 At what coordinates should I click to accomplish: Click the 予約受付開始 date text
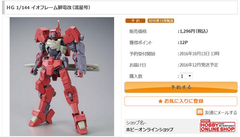199,54
